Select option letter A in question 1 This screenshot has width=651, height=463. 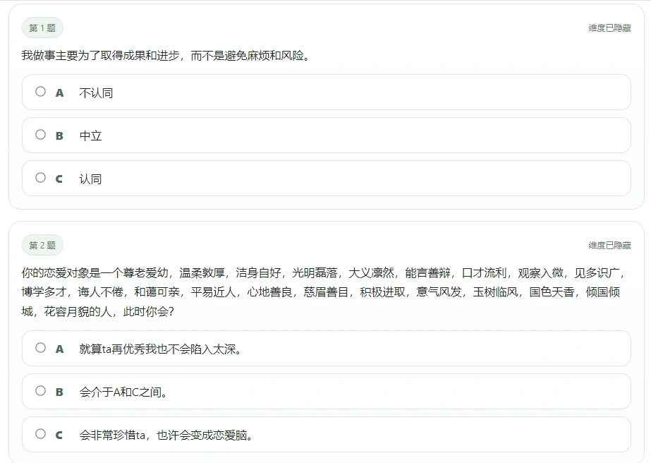click(x=59, y=92)
